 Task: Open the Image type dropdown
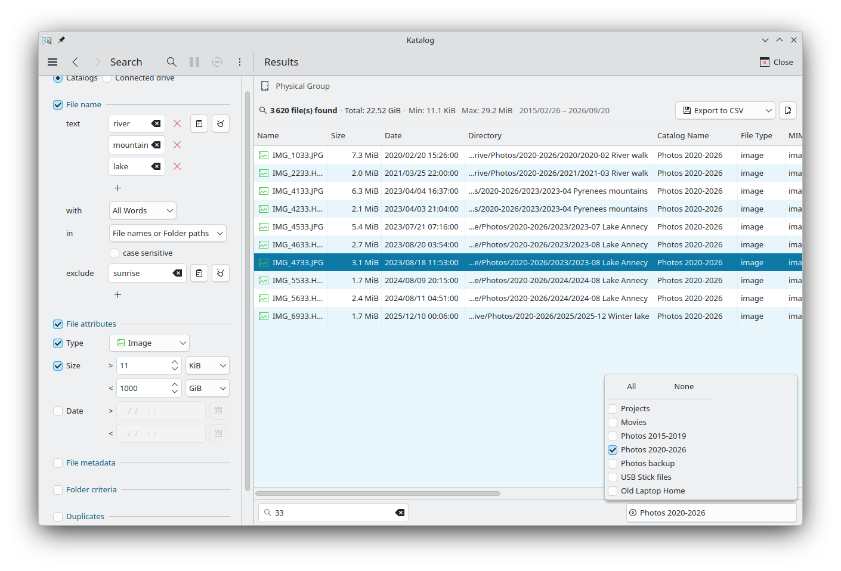(149, 343)
